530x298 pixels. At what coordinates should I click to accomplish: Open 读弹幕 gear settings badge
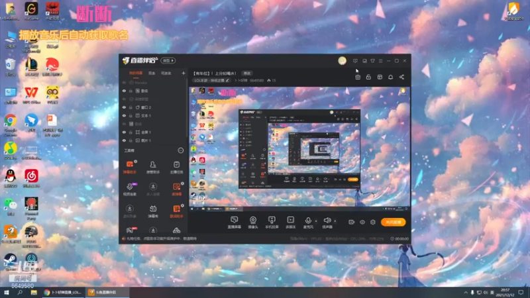pos(183,183)
